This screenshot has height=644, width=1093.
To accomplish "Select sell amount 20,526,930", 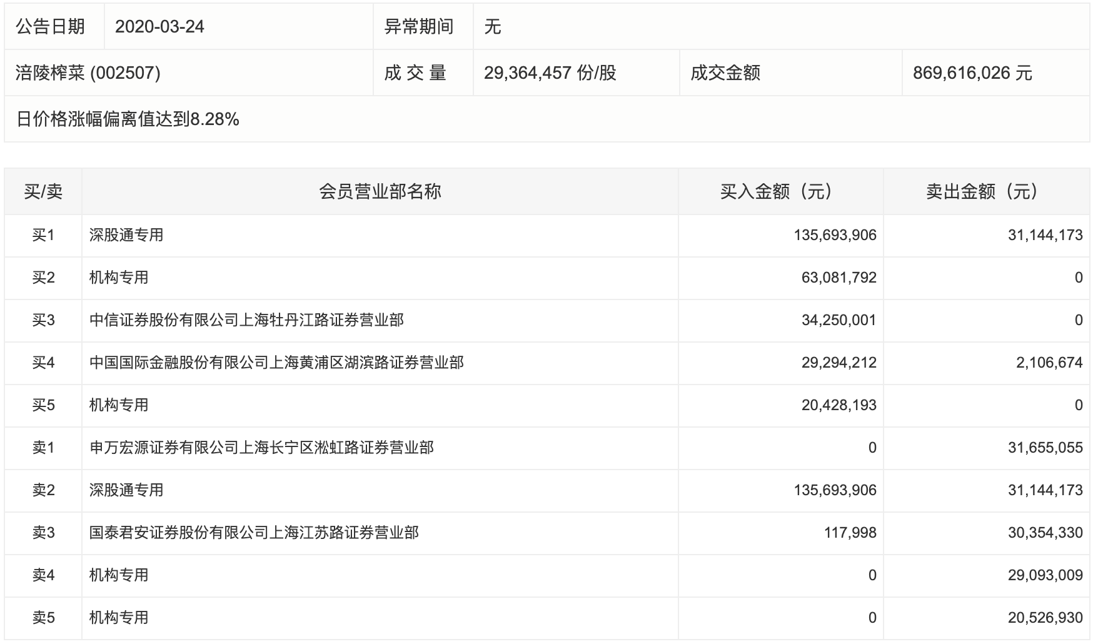I will click(1045, 618).
